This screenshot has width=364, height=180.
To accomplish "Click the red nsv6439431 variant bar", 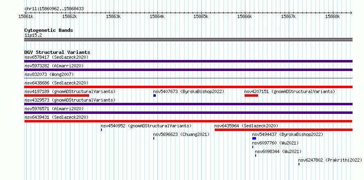I will [x=188, y=121].
